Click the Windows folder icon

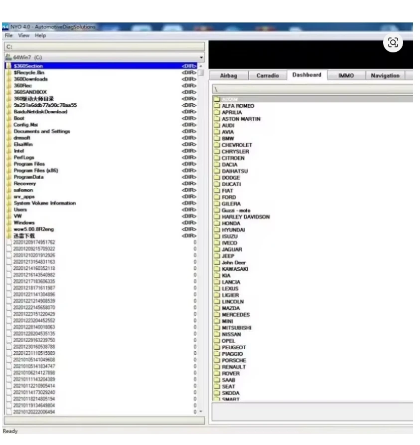(x=9, y=223)
